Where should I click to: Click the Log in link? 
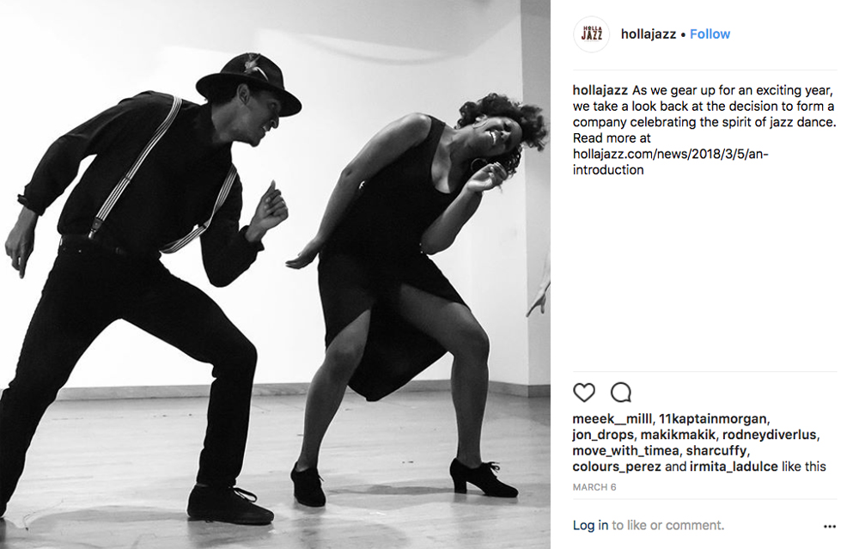tap(590, 525)
